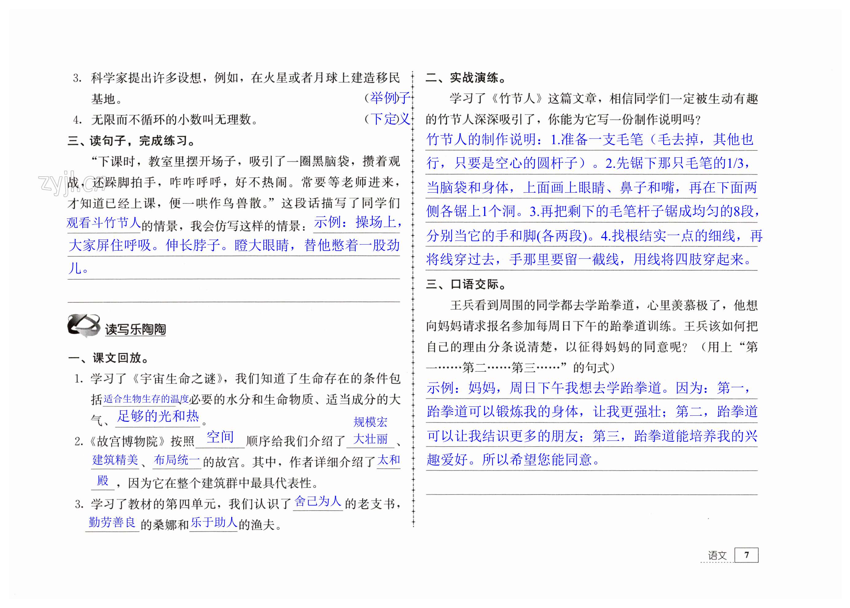This screenshot has height=608, width=850.
Task: Click the answer 观看斗竹节人
Action: pos(104,223)
